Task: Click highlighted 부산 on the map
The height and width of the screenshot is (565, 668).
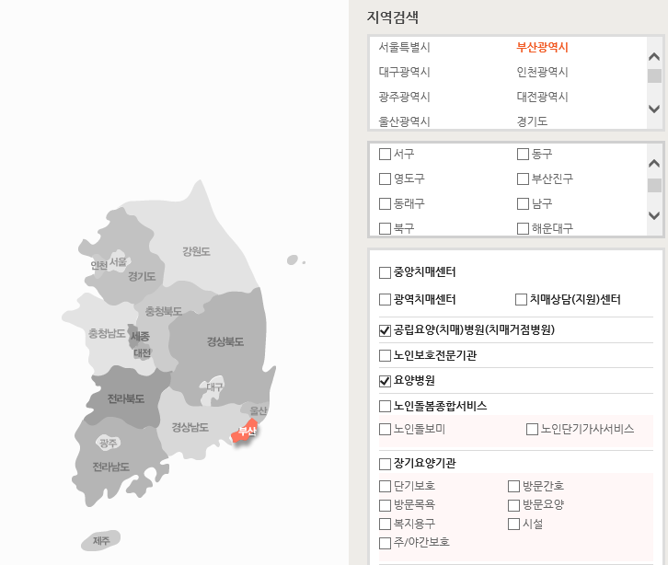Action: tap(247, 432)
